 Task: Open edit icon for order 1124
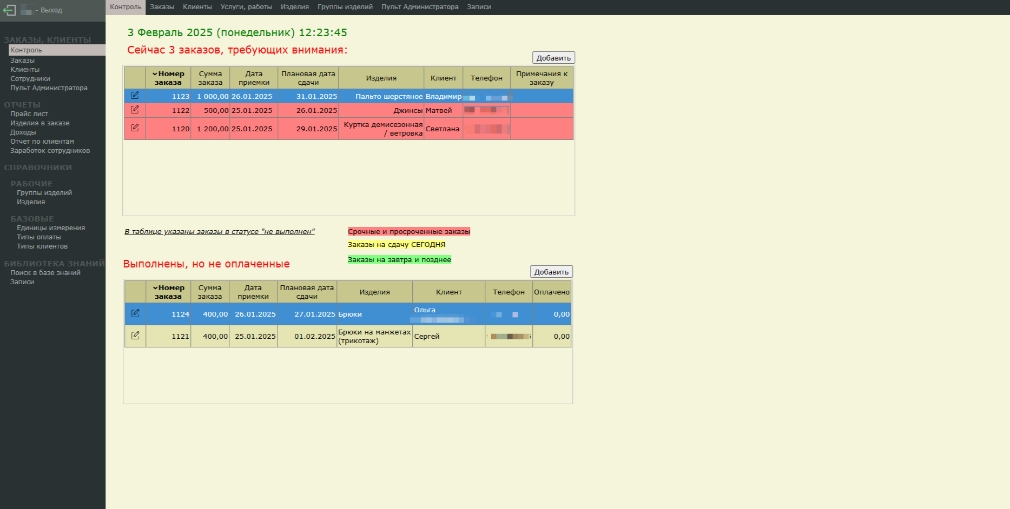(x=135, y=313)
